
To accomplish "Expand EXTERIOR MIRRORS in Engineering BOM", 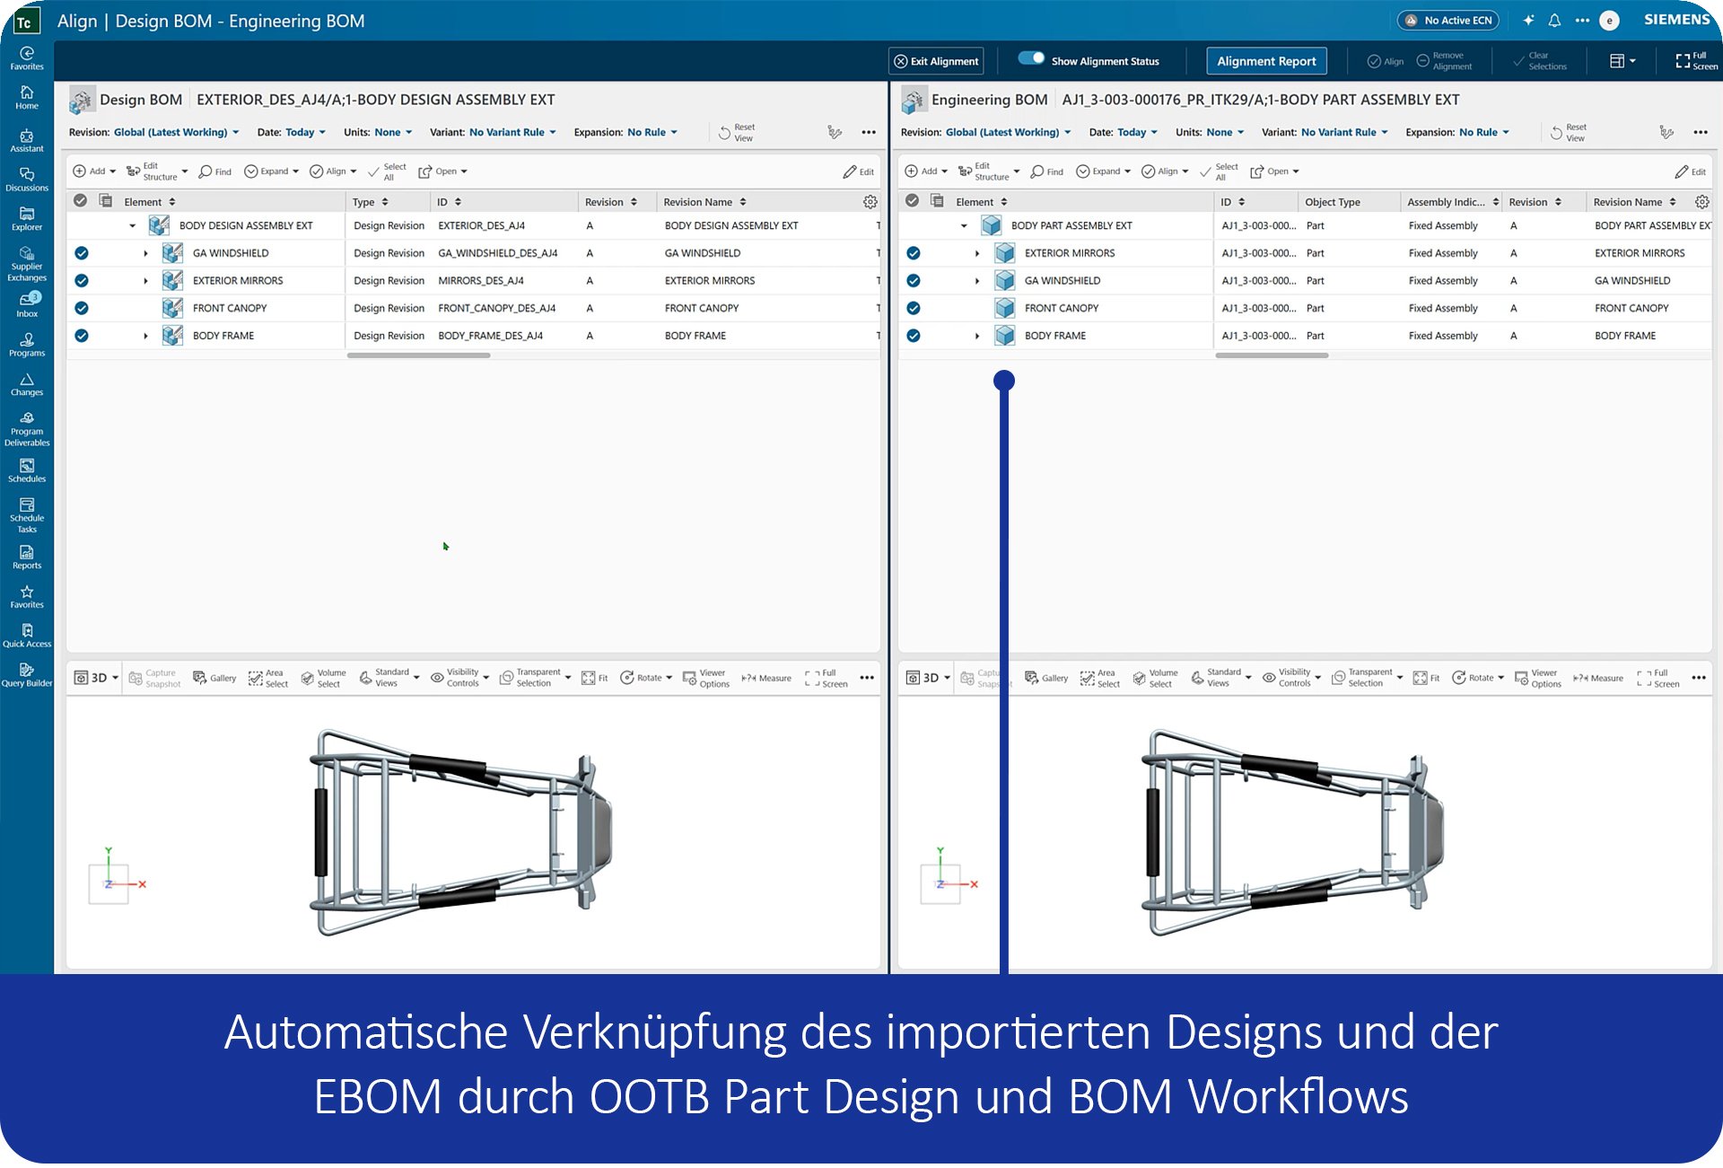I will coord(978,254).
